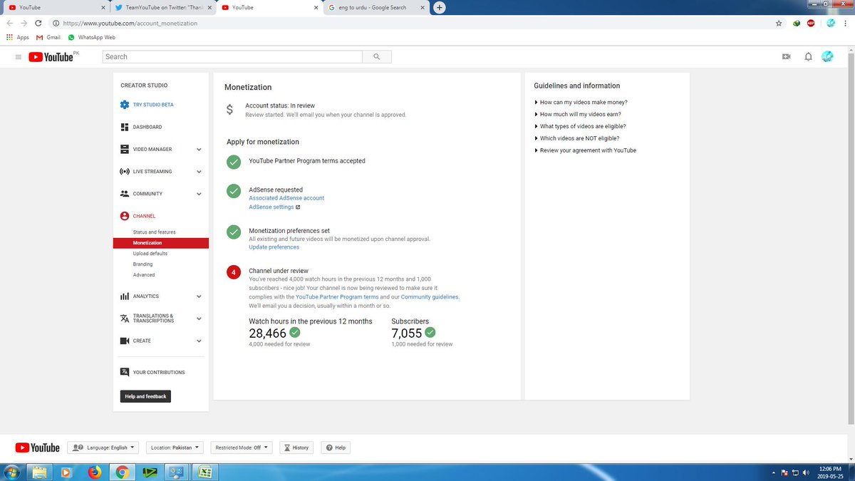This screenshot has width=855, height=481.
Task: Click the Translations & Transcriptions icon
Action: point(125,319)
